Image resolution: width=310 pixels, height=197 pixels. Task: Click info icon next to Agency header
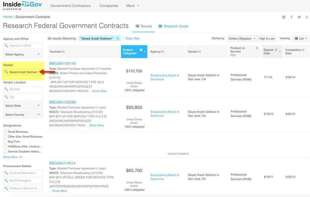[163, 52]
